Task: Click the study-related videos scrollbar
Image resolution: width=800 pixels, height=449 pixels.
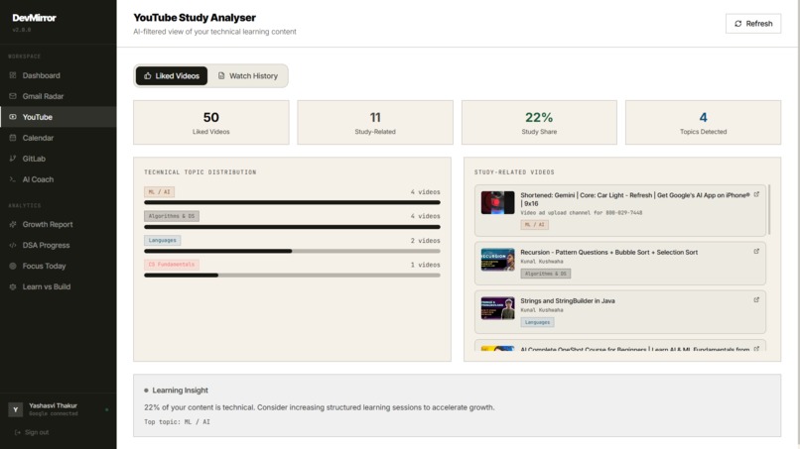Action: [769, 210]
